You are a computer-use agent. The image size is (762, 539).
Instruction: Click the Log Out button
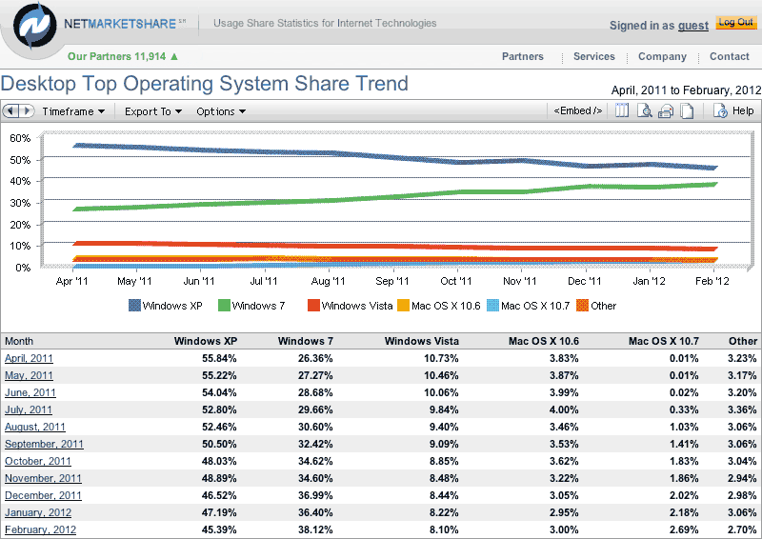click(736, 22)
